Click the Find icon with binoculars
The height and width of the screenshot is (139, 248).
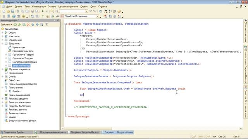coord(52,11)
